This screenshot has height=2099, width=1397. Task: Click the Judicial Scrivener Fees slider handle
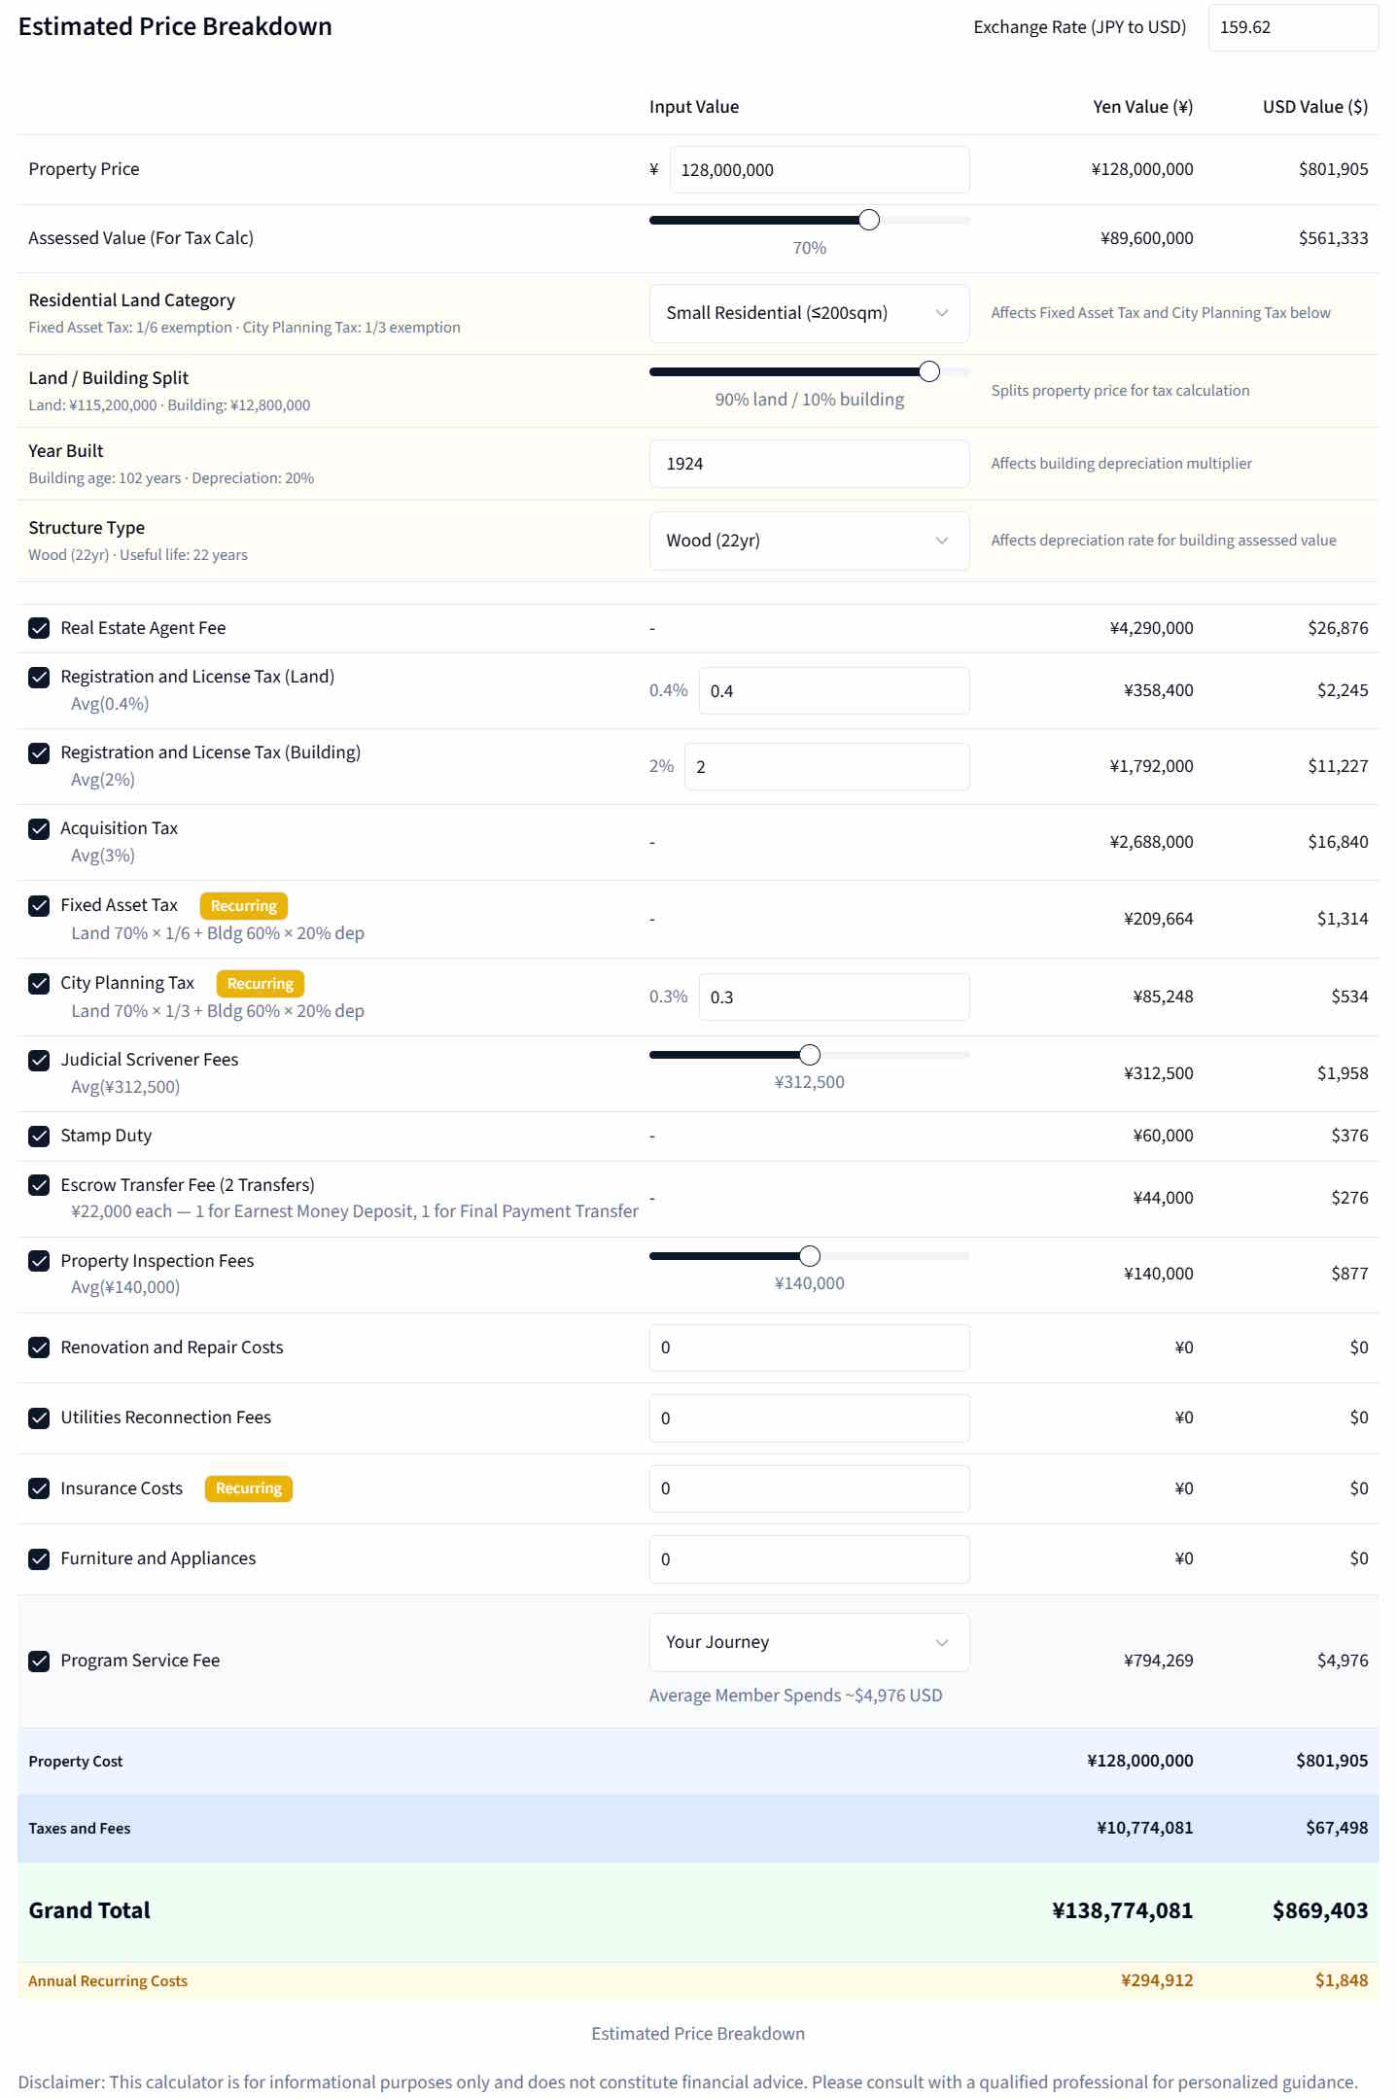point(809,1055)
